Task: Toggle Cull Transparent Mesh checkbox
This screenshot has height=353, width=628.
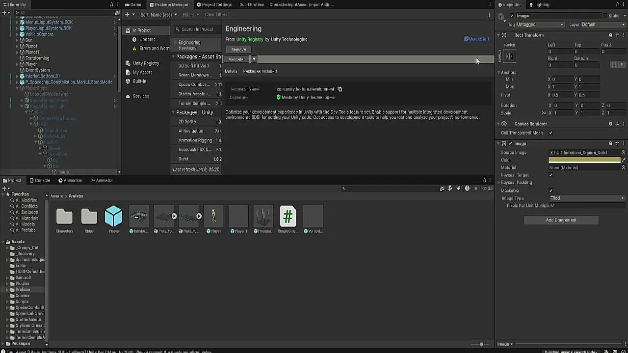Action: tap(550, 133)
